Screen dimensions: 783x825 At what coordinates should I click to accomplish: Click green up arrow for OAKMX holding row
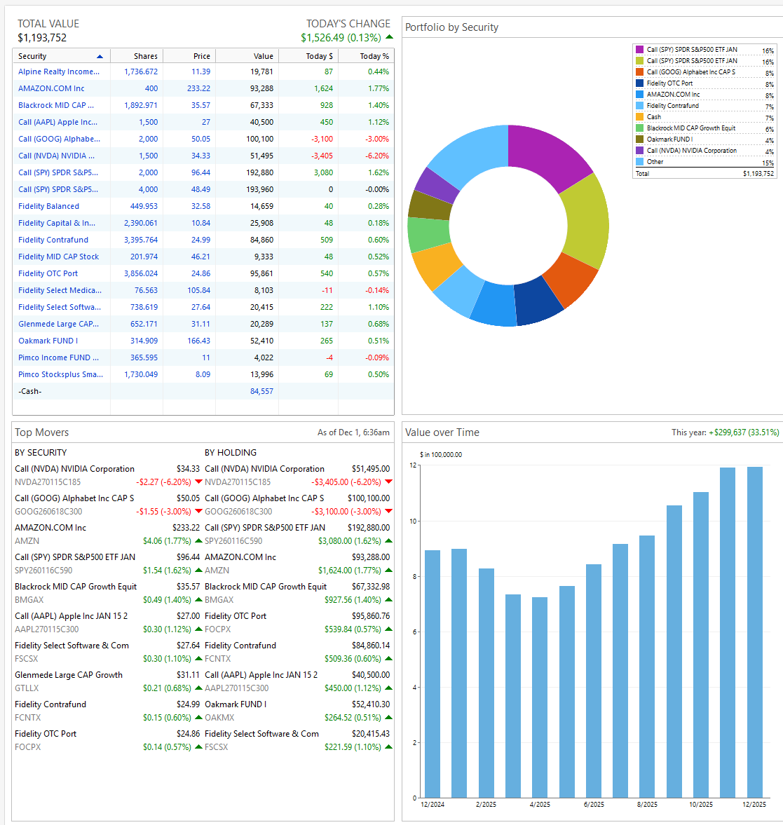tap(388, 717)
